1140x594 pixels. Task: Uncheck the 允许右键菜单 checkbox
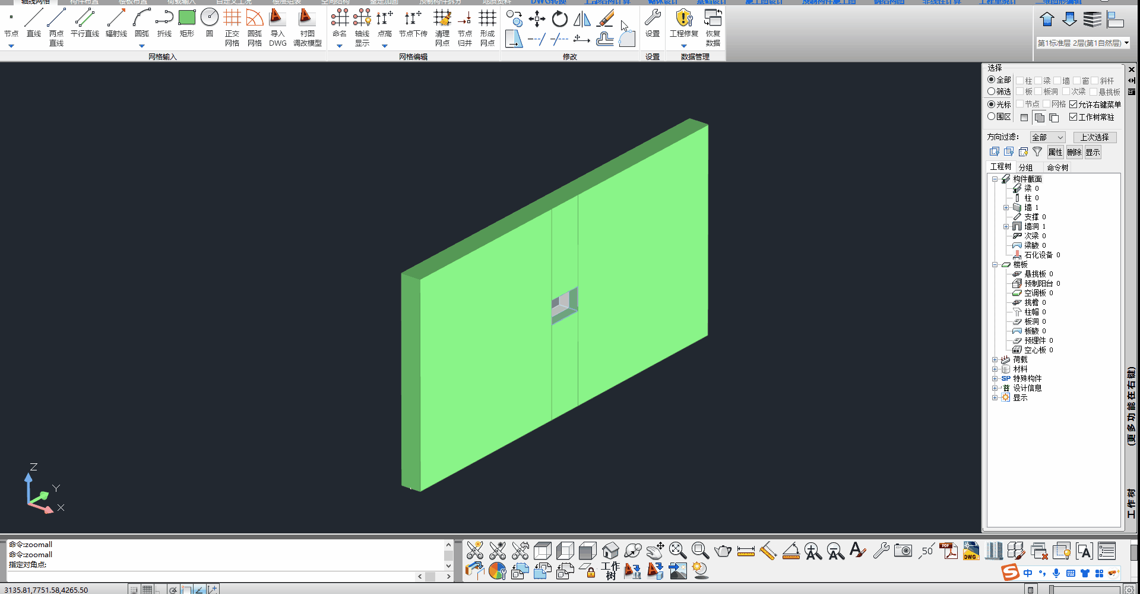[x=1073, y=105]
